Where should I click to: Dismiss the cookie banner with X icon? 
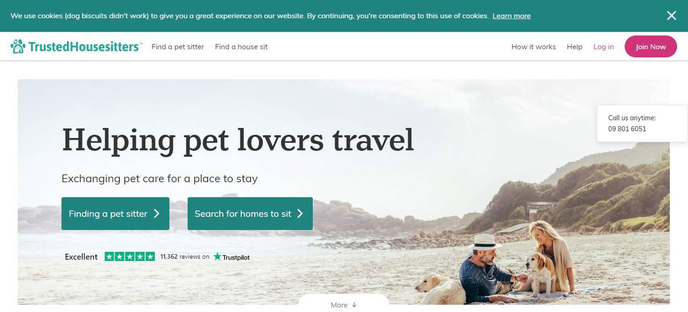coord(671,16)
